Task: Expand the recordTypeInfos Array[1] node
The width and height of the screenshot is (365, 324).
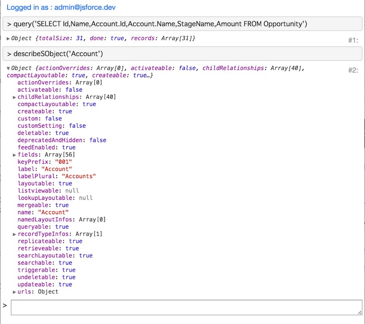Action: (x=14, y=234)
